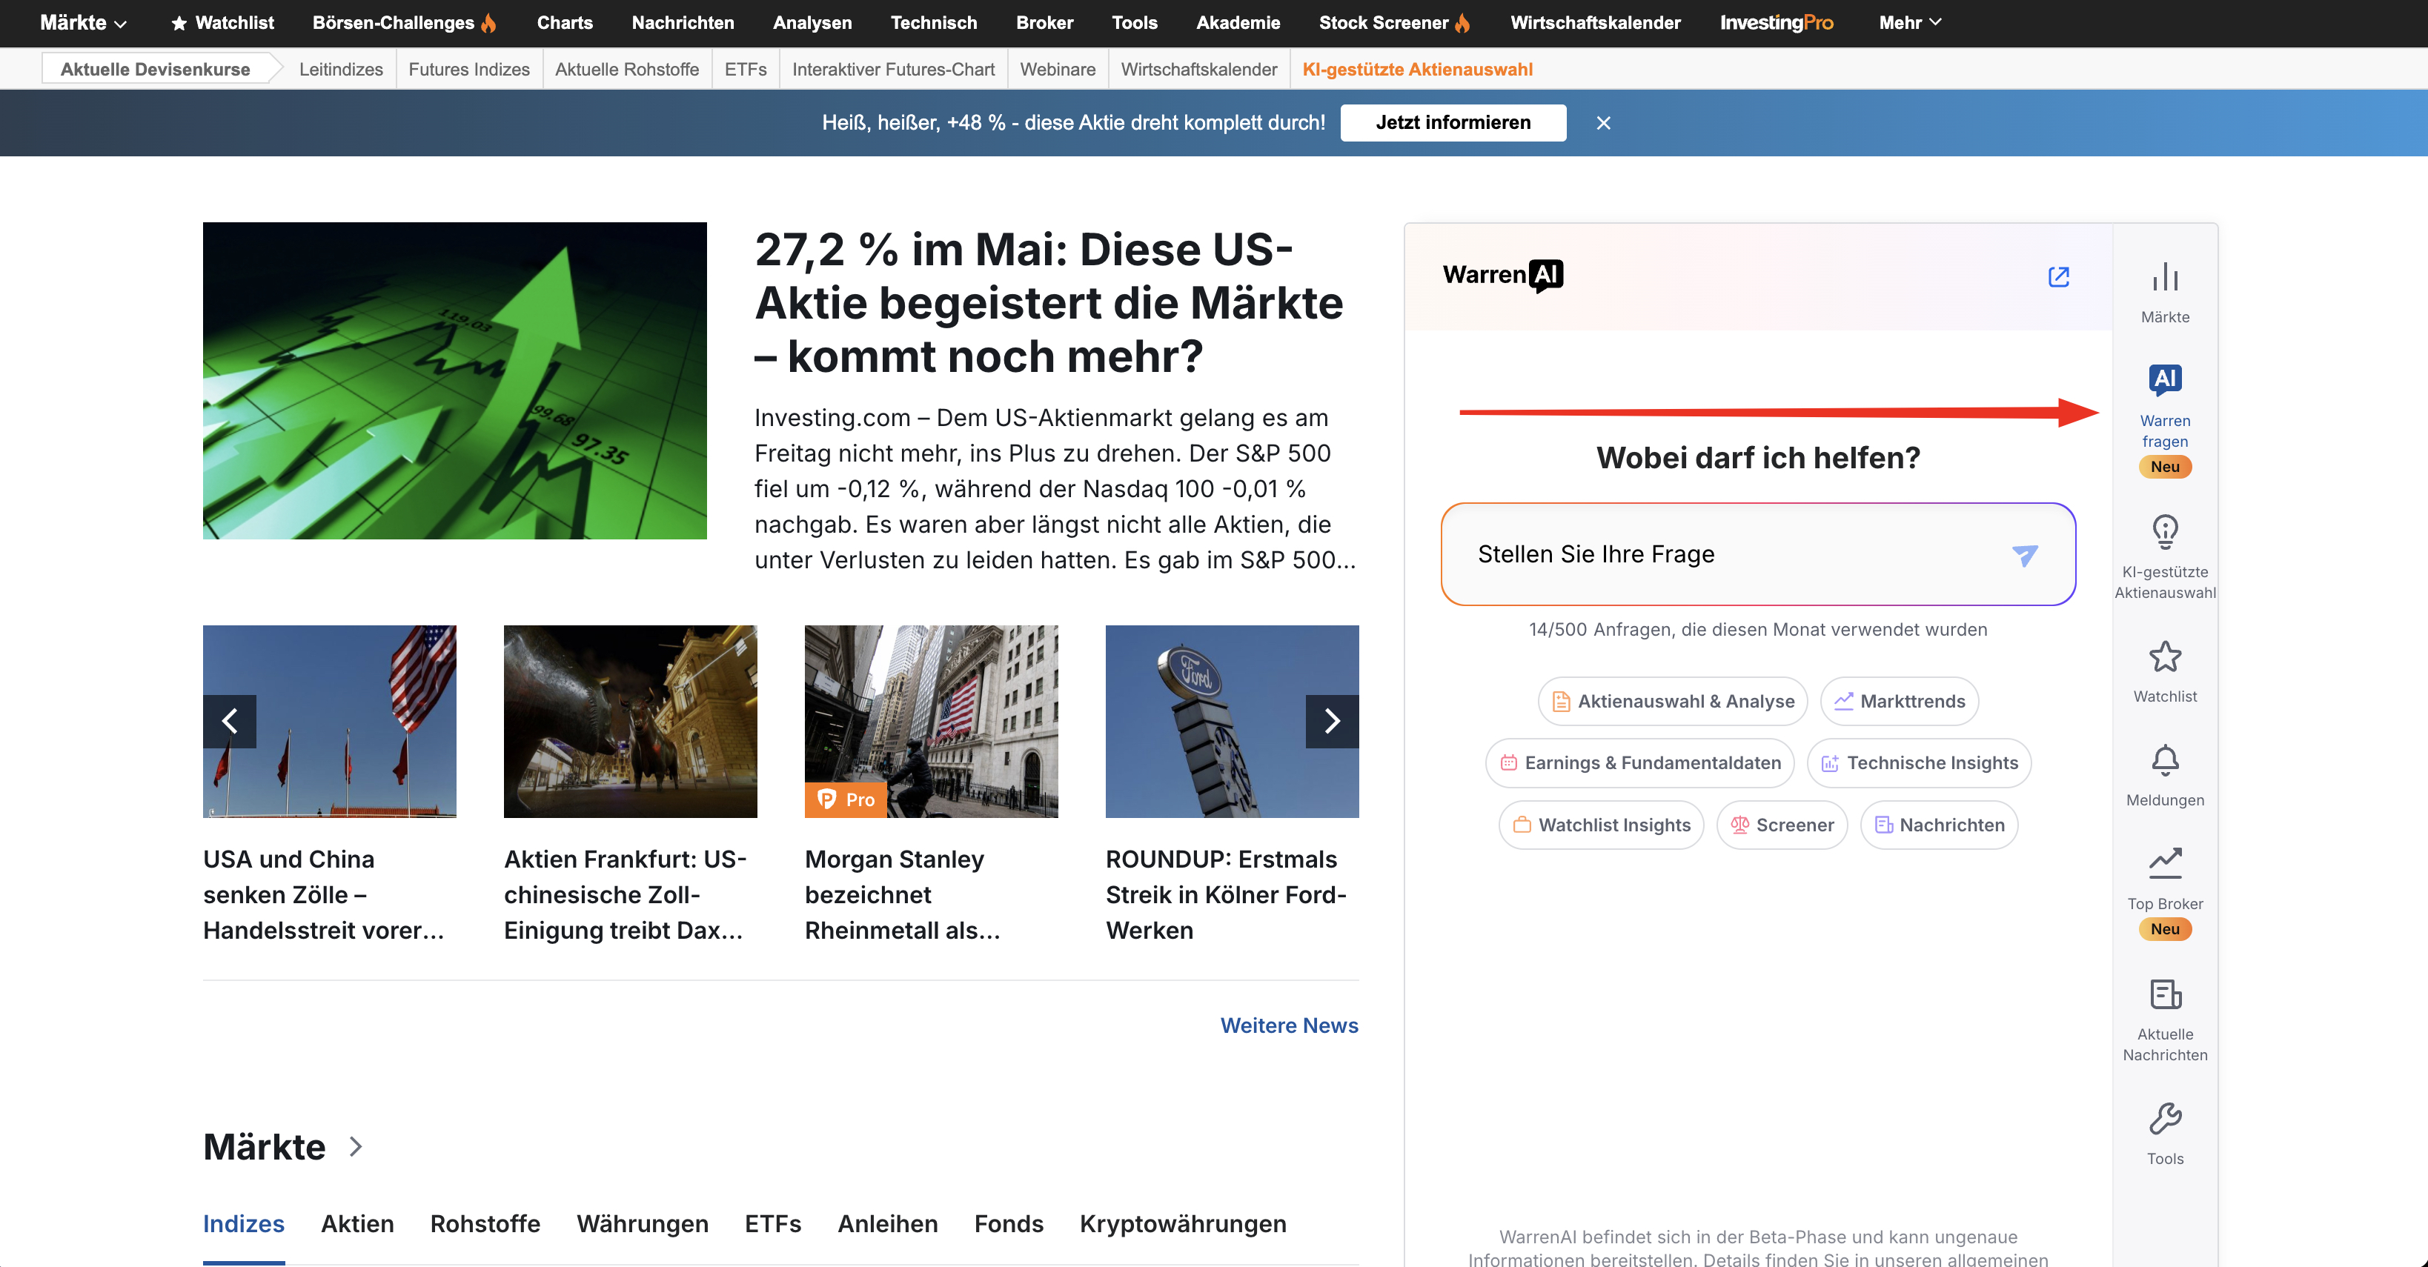Open Wirtschaftskalender in top navigation

1595,23
